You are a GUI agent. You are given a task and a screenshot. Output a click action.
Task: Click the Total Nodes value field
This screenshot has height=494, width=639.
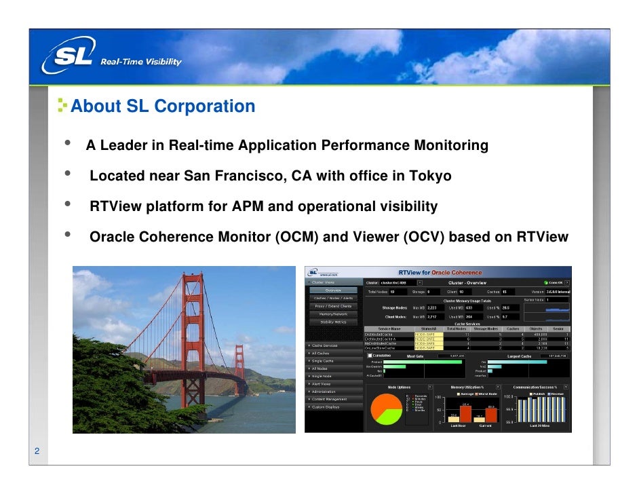pyautogui.click(x=398, y=292)
